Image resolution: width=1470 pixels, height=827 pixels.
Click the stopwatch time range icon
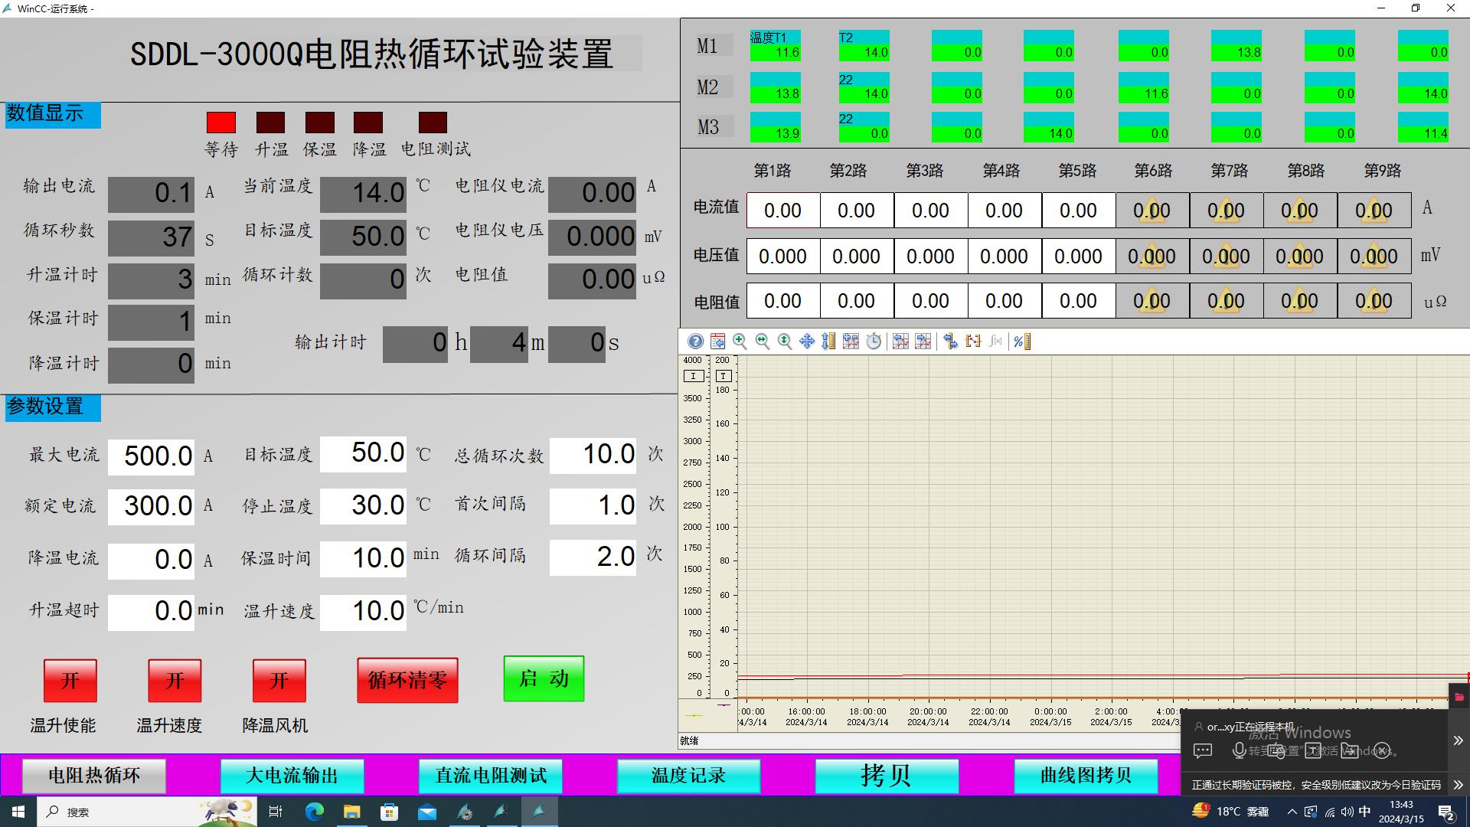click(x=874, y=342)
